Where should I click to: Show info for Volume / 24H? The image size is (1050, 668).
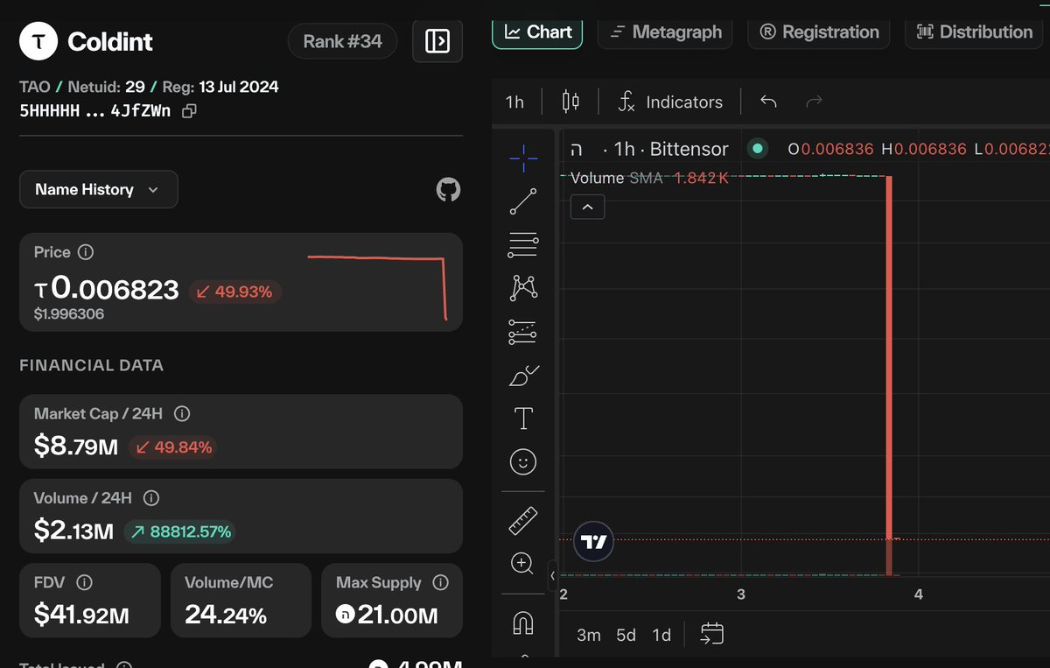tap(150, 498)
